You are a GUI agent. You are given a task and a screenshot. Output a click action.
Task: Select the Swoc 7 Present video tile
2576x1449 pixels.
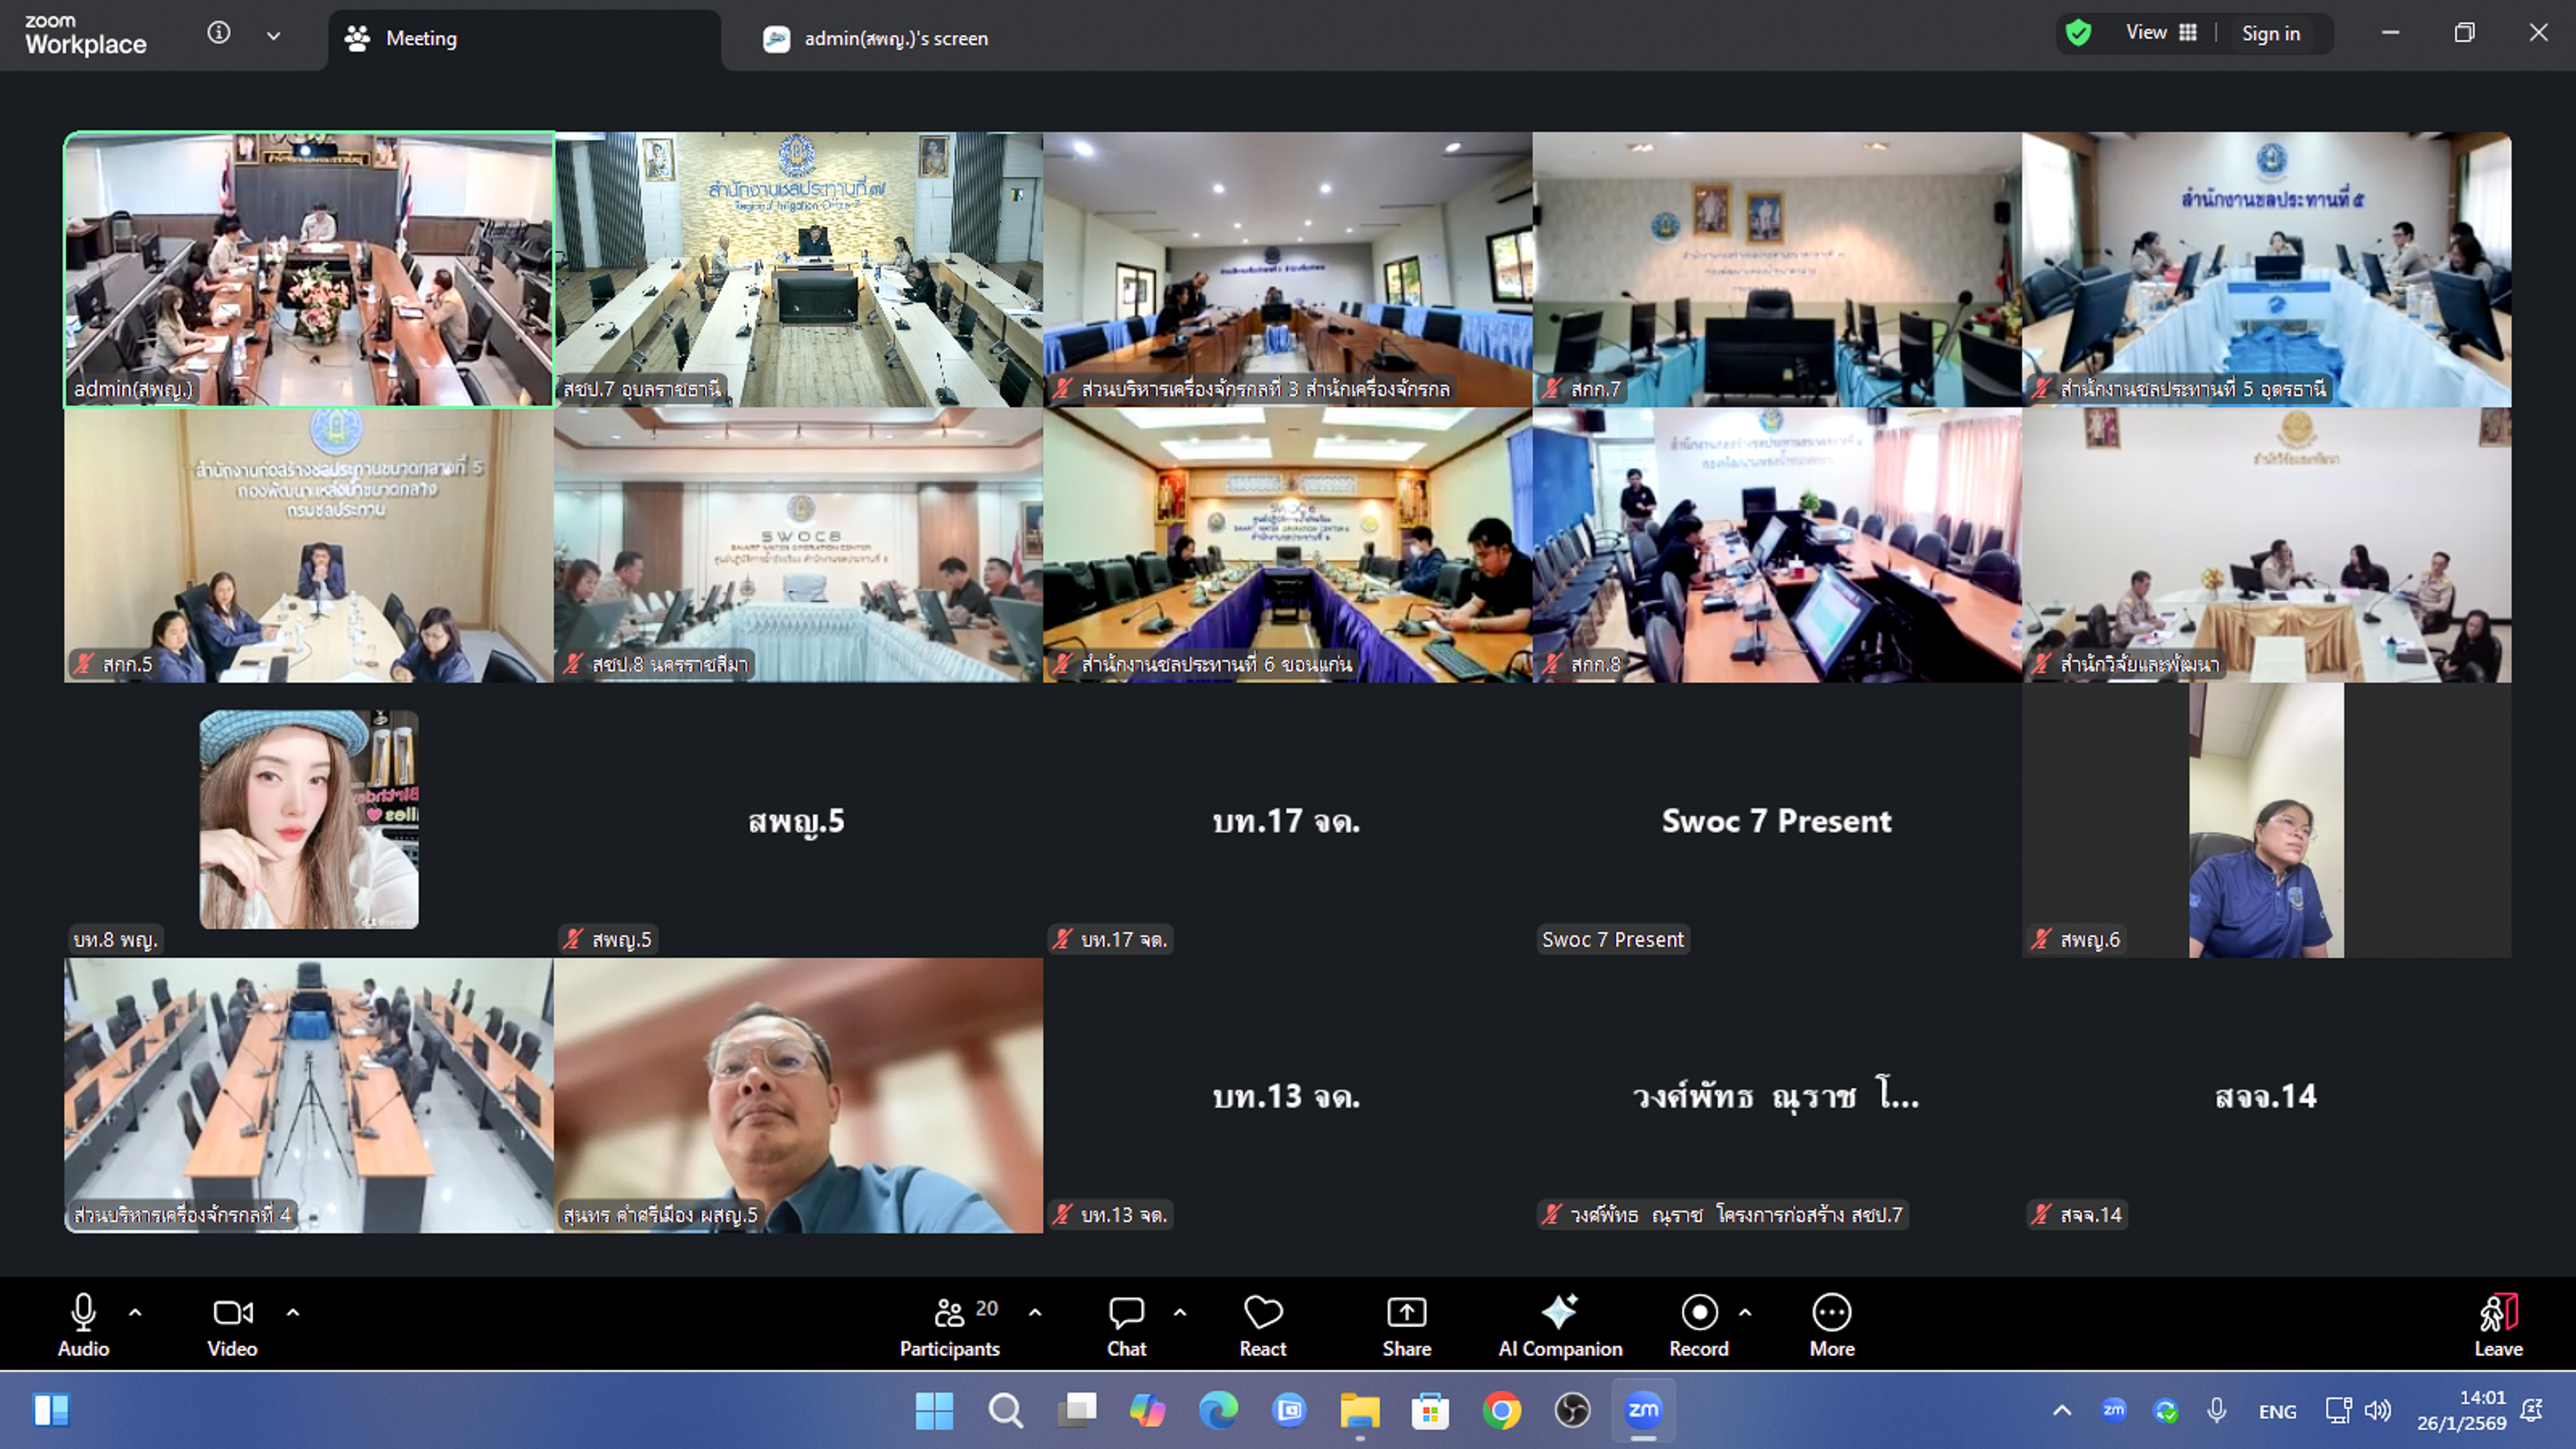(1776, 820)
